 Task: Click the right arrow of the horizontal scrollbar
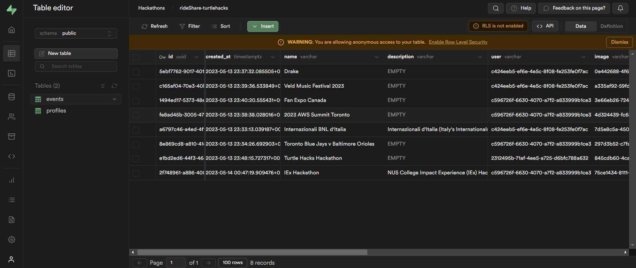(625, 252)
